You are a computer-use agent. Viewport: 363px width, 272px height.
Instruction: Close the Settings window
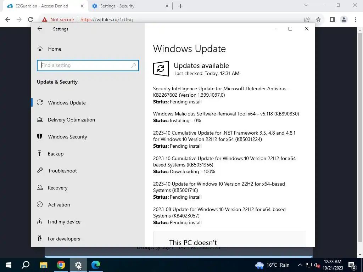click(x=307, y=29)
